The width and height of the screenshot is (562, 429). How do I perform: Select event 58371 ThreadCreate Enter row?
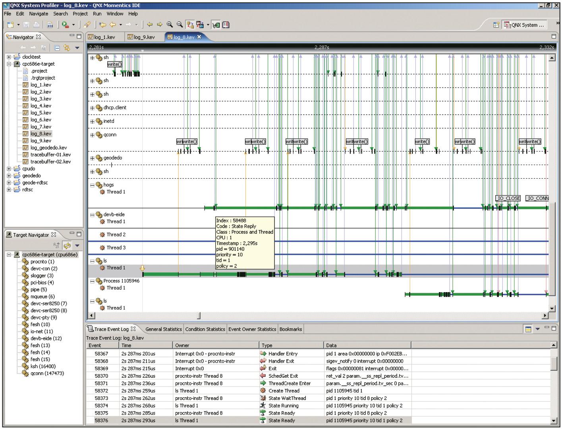(x=249, y=383)
